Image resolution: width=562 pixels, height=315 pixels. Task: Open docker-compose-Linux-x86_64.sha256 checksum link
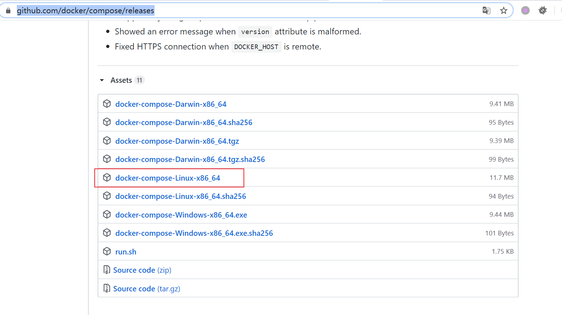pyautogui.click(x=181, y=196)
